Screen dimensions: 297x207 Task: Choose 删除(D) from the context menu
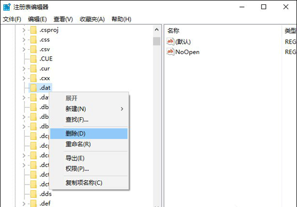tap(89, 134)
